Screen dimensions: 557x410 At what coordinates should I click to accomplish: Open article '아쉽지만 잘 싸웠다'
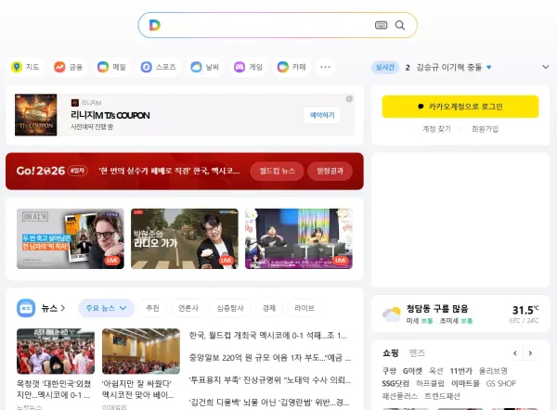[x=138, y=389]
